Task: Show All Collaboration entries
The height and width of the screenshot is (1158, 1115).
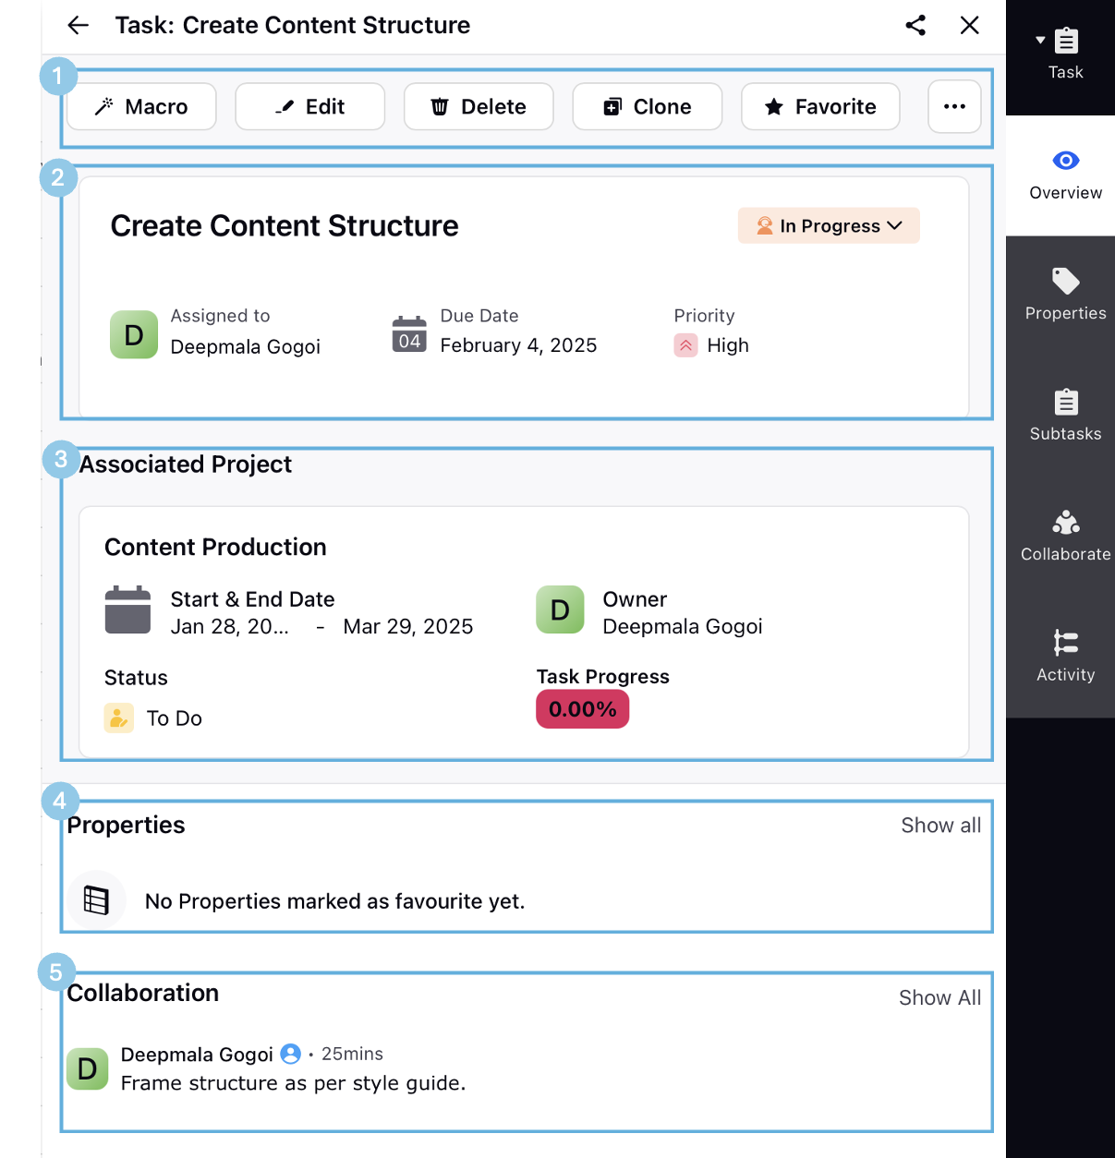Action: [x=940, y=998]
